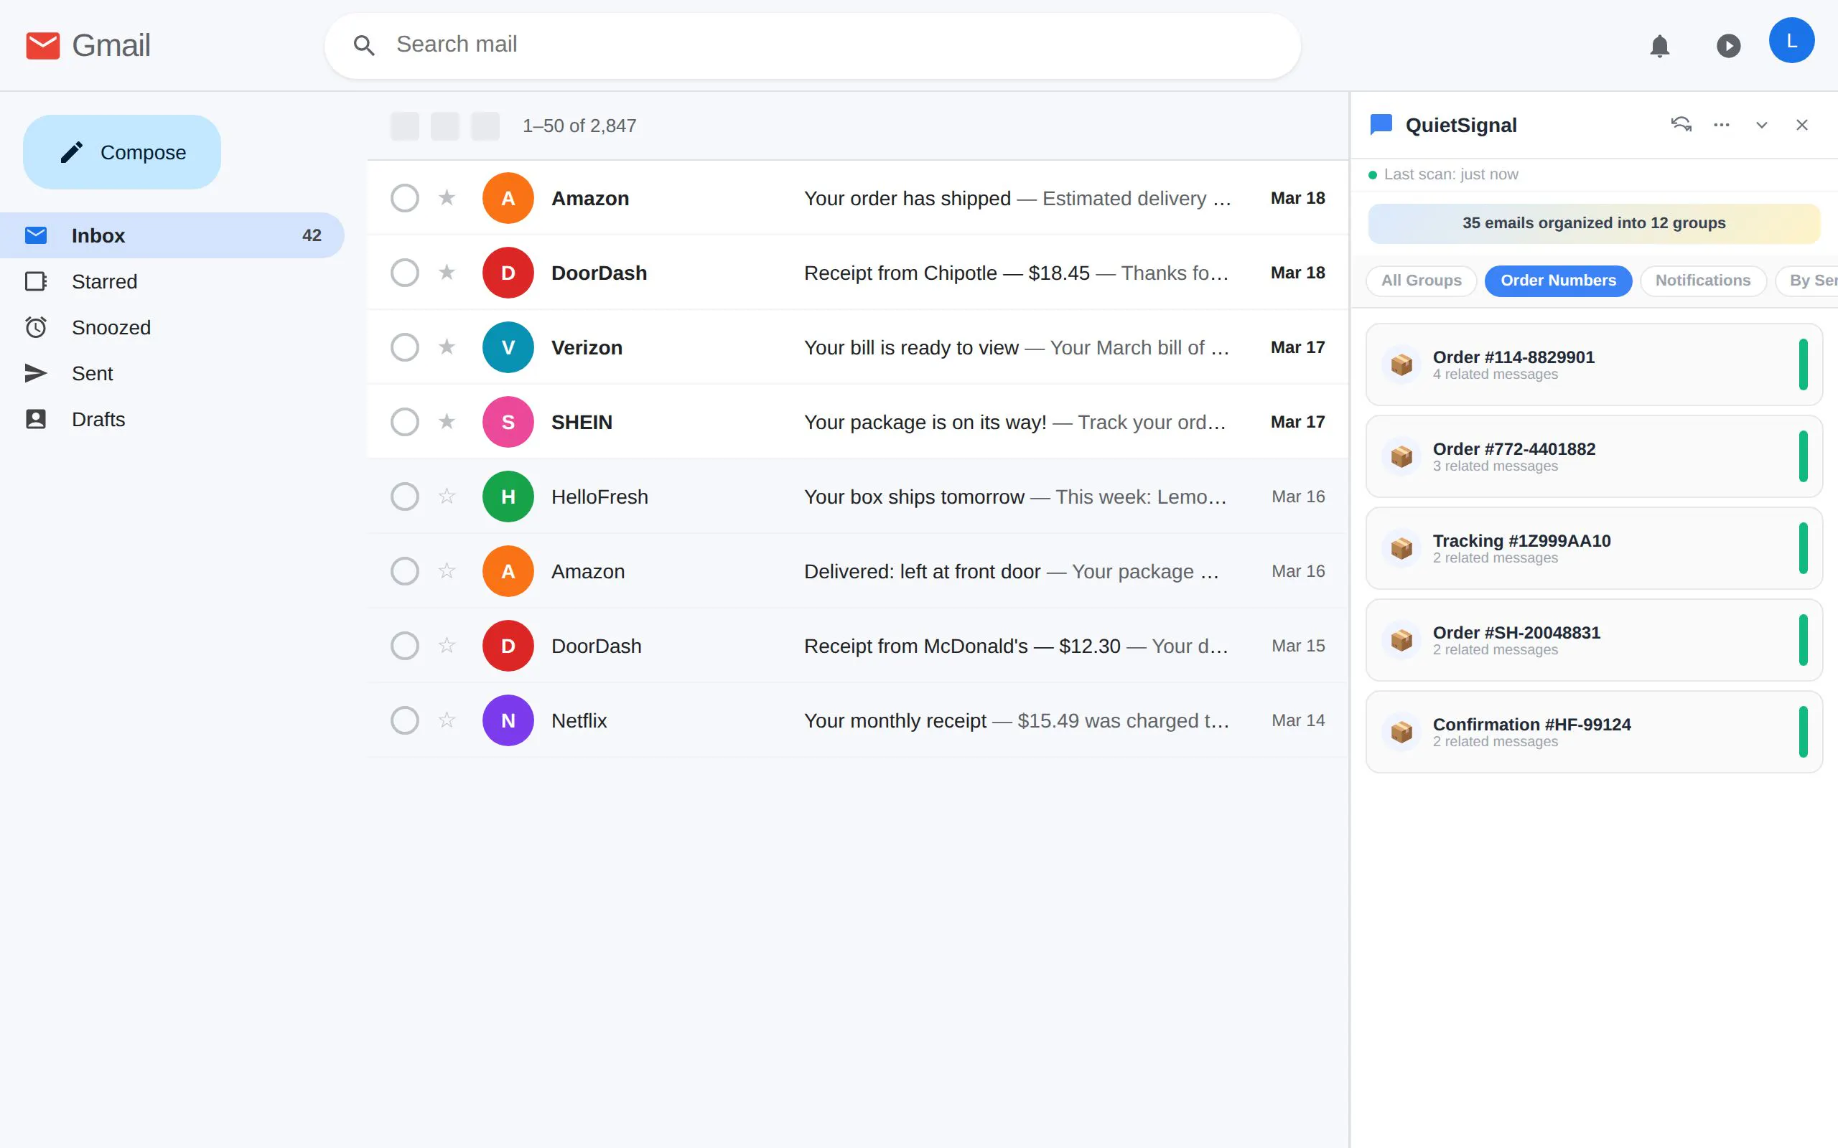Tick the Netflix monthly receipt checkbox

coord(405,720)
